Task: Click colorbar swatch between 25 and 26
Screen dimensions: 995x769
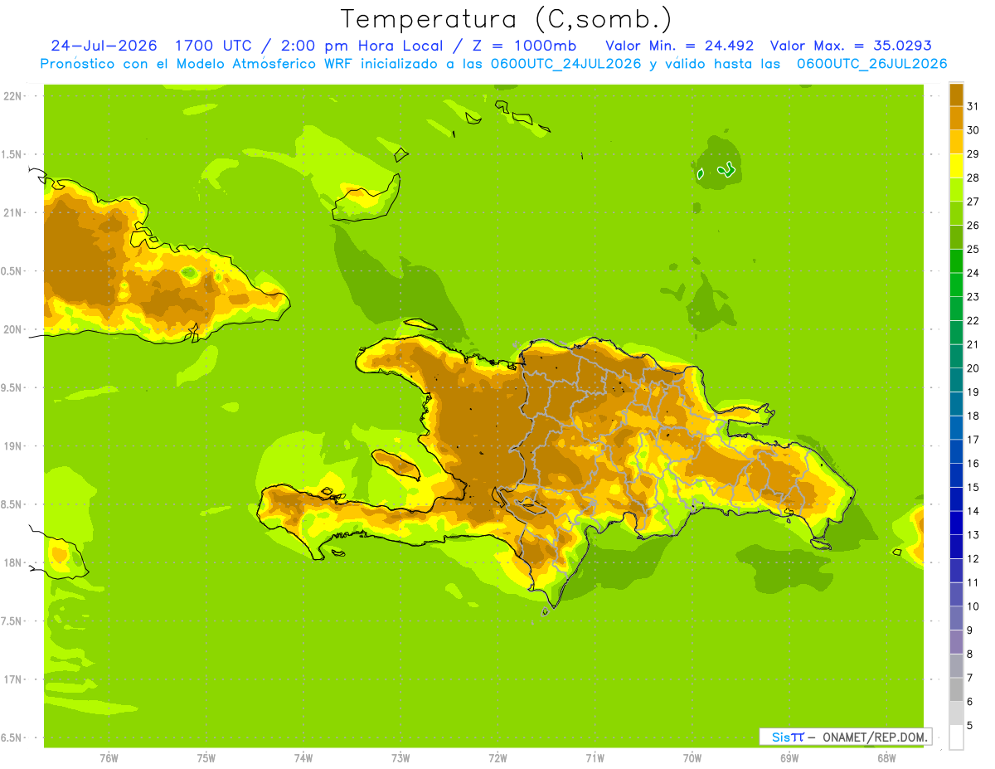Action: (956, 237)
